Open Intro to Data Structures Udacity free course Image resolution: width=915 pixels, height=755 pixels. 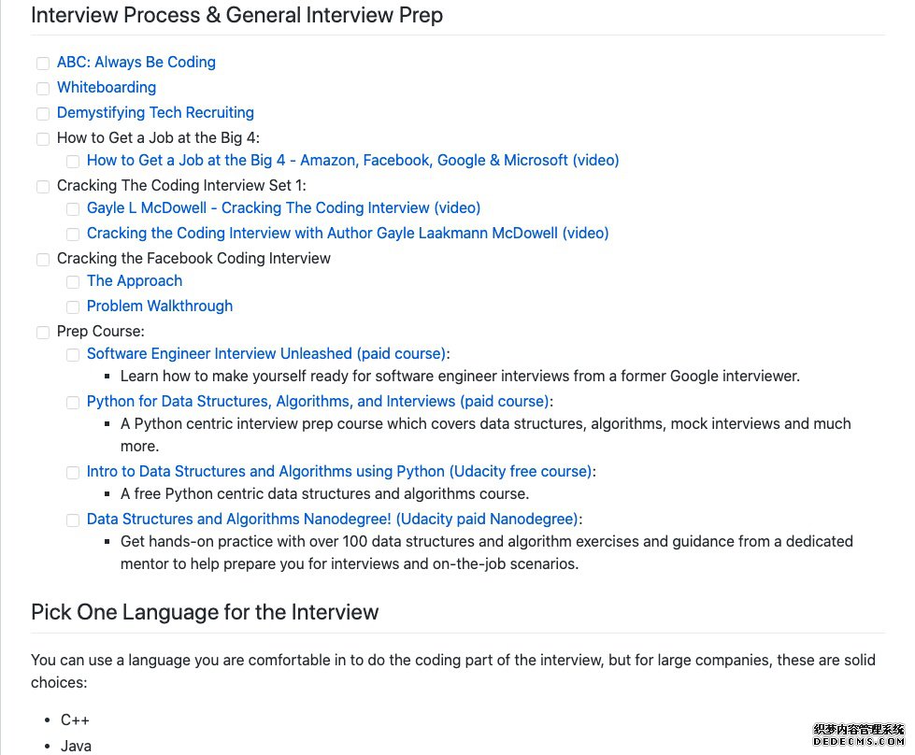coord(339,471)
